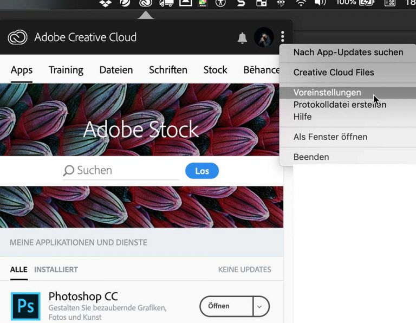Click the 'Adobe Creative Cloud' header title

click(86, 37)
